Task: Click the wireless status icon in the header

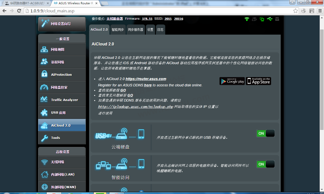Action: [x=247, y=19]
